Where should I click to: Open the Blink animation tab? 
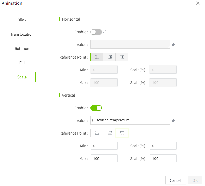point(22,20)
